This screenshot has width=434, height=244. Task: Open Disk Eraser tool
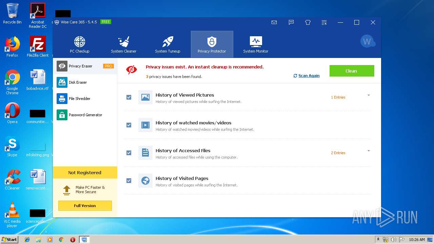tap(85, 82)
